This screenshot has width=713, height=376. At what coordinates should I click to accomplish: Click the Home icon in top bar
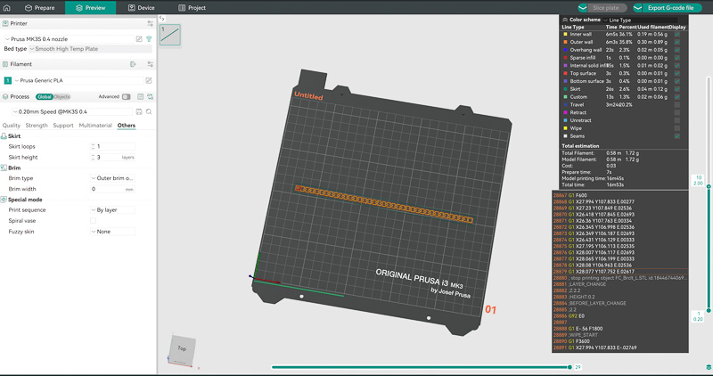tap(7, 7)
